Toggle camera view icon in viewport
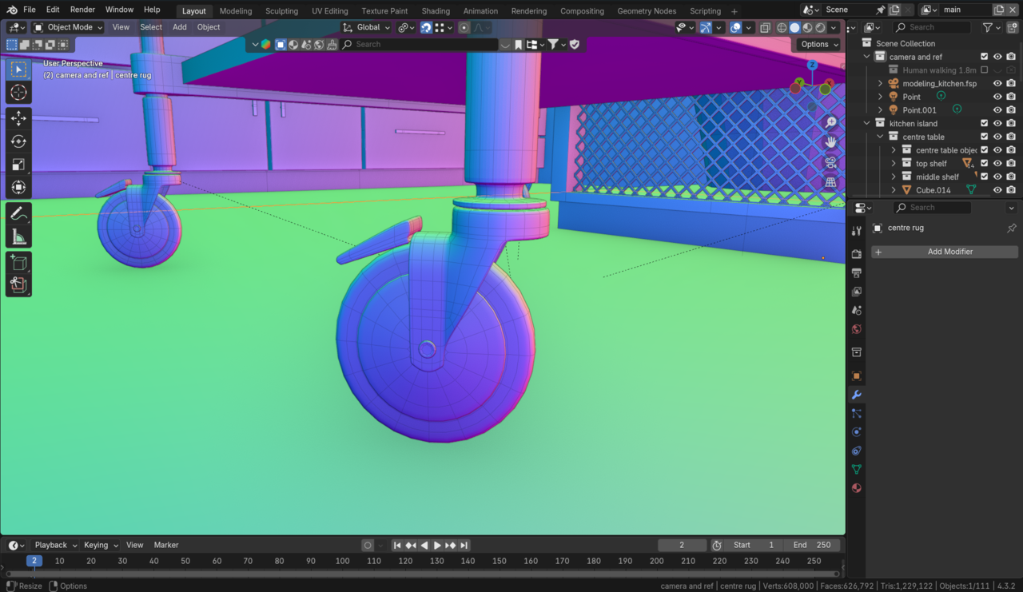 point(830,162)
